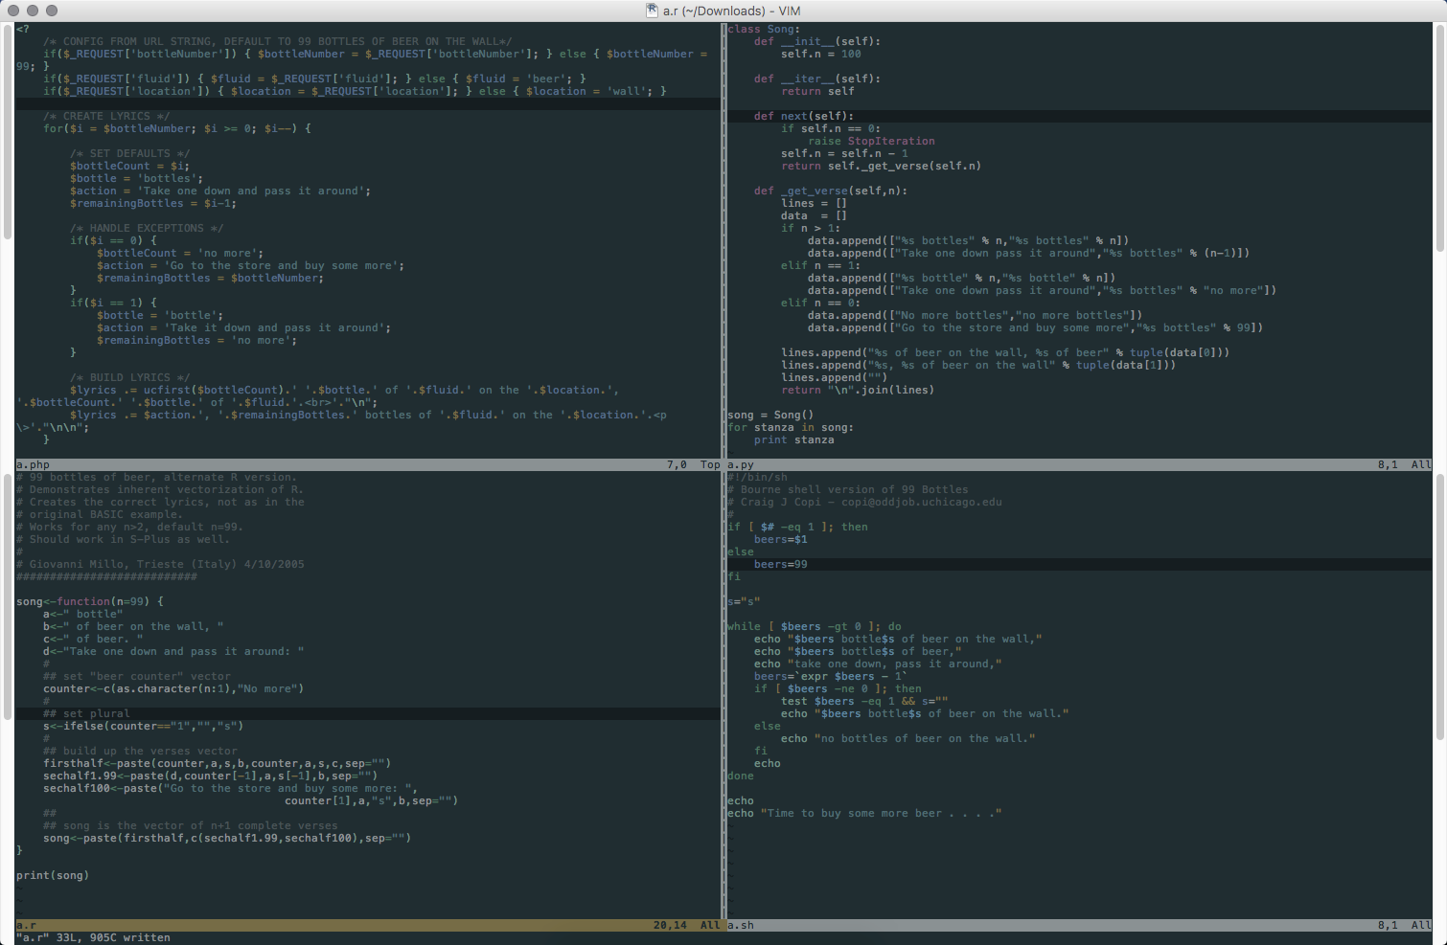The height and width of the screenshot is (945, 1447).
Task: Click the line "if($i == 1) {"
Action: click(113, 303)
